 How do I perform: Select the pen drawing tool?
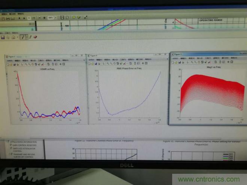[22, 37]
